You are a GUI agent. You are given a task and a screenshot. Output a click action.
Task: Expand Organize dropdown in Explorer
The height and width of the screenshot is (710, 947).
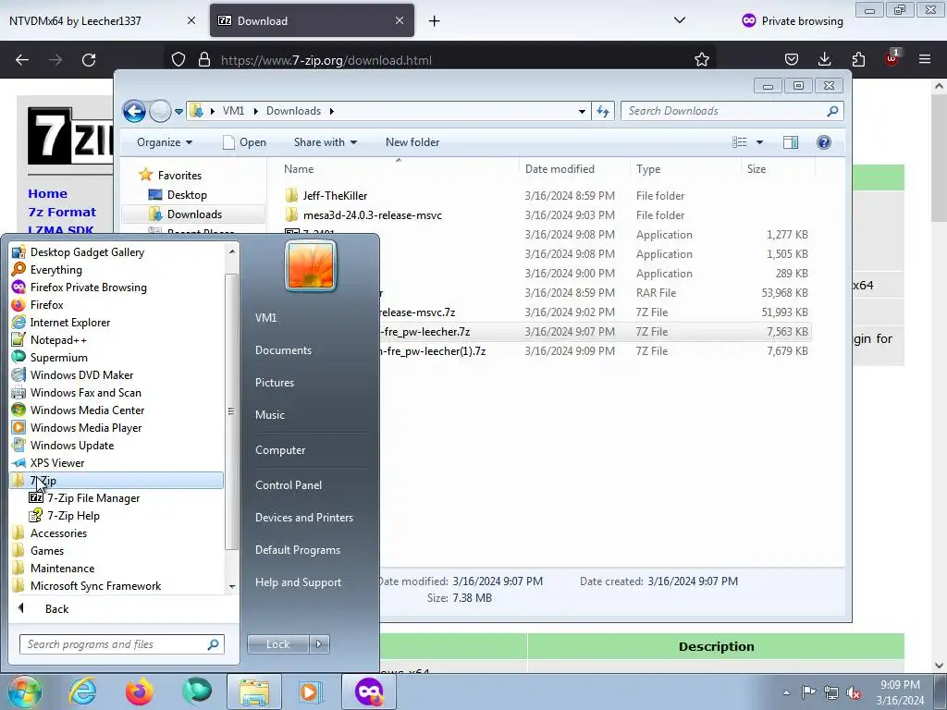[165, 141]
